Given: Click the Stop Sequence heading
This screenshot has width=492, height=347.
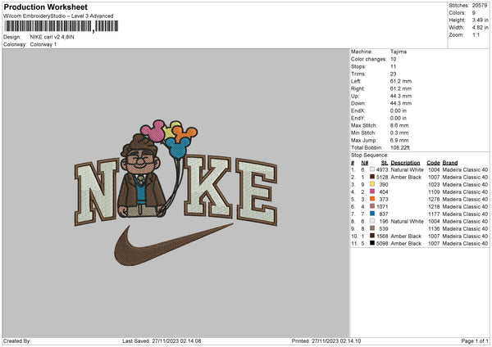Looking at the screenshot, I should click(x=370, y=155).
